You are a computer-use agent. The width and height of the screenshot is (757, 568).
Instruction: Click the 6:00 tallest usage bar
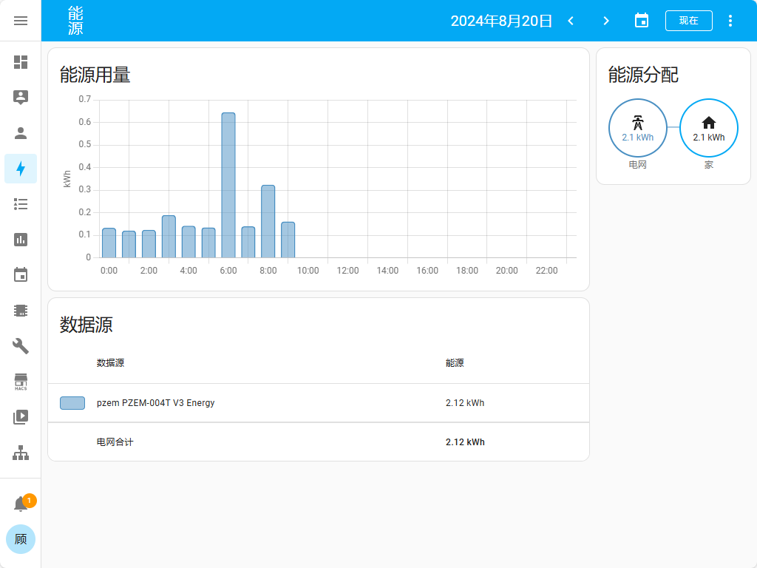pyautogui.click(x=228, y=185)
